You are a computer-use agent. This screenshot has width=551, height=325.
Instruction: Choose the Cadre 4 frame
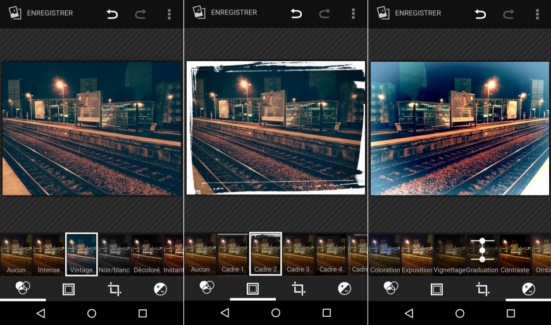click(x=331, y=254)
